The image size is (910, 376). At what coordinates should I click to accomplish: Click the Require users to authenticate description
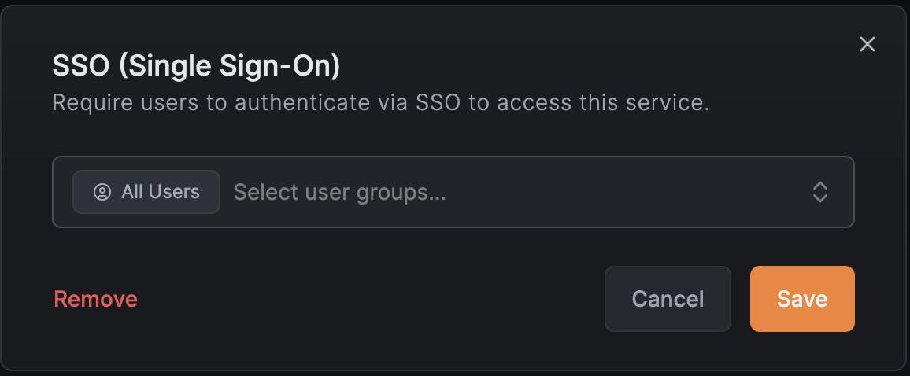[381, 103]
